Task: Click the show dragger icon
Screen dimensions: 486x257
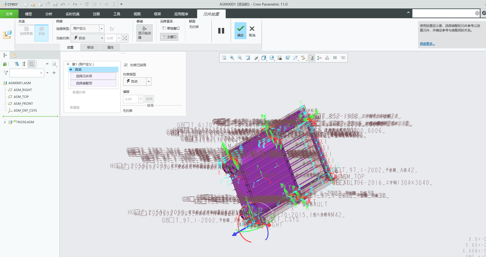Action: (144, 33)
